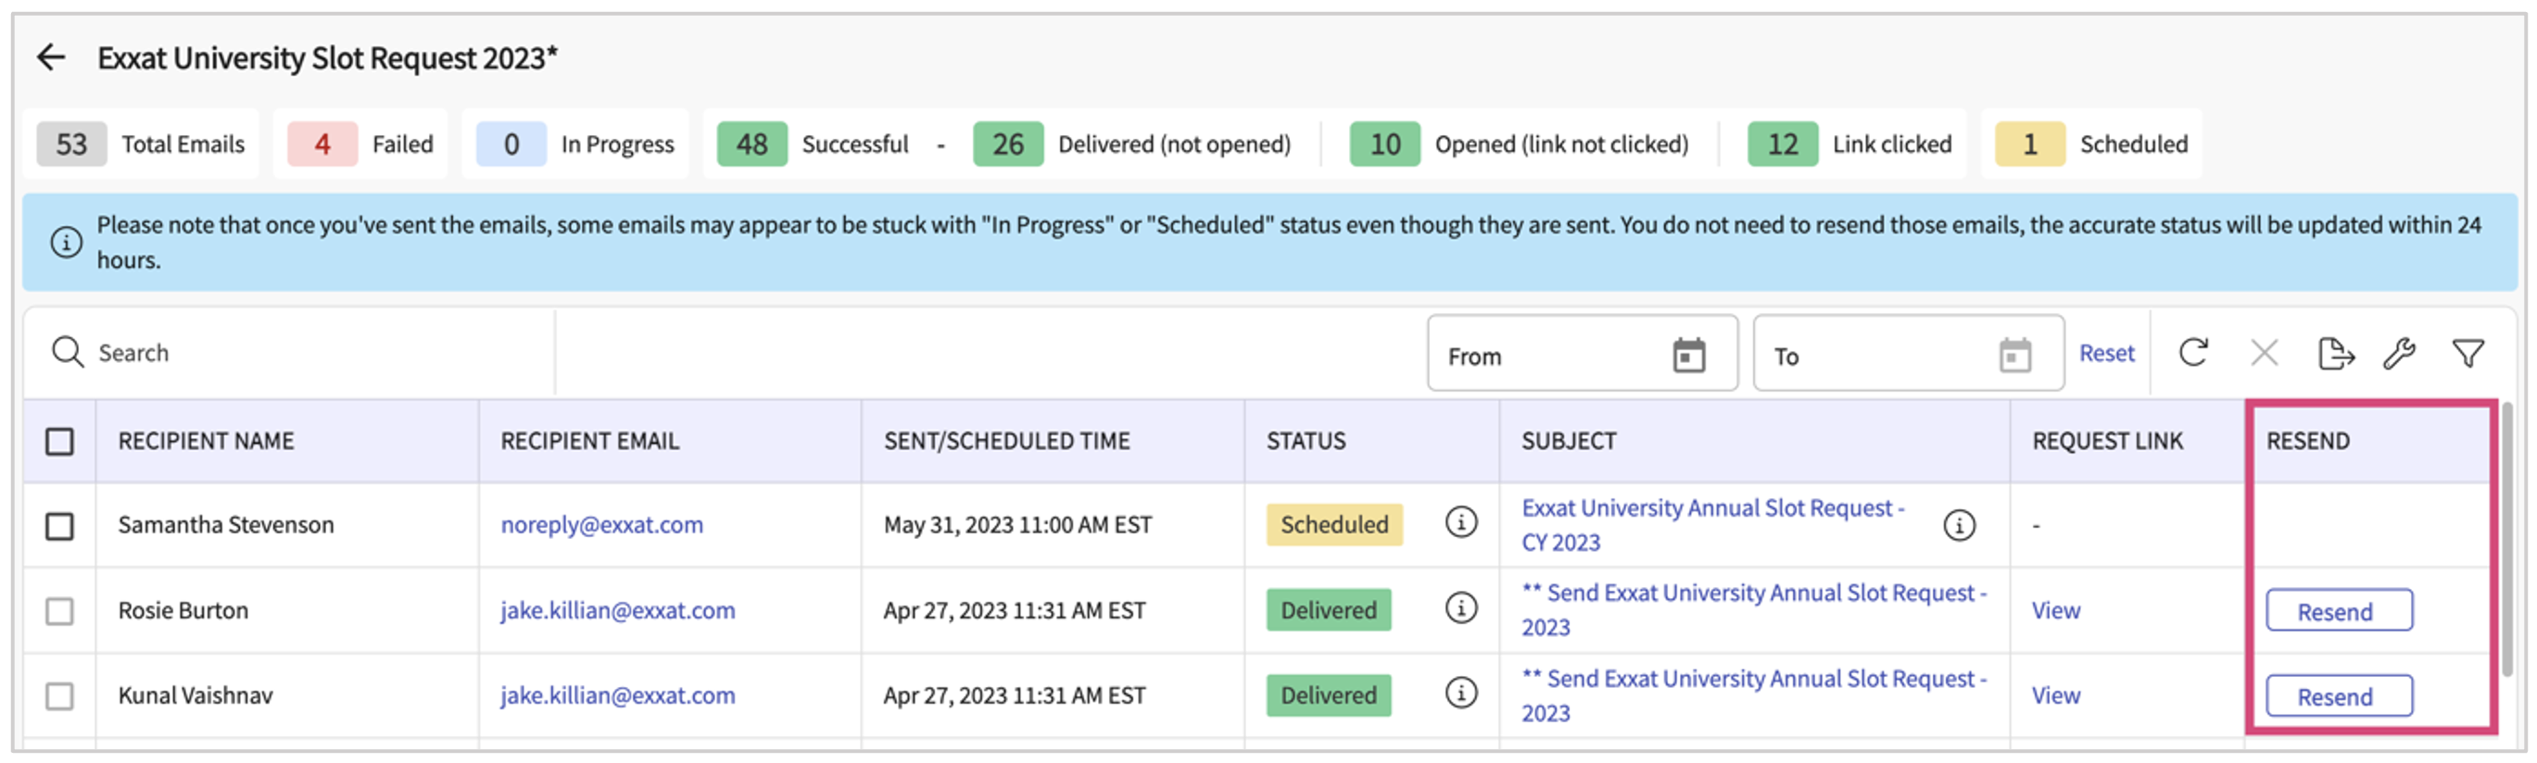2537x763 pixels.
Task: Click the Request Link column header
Action: (2108, 441)
